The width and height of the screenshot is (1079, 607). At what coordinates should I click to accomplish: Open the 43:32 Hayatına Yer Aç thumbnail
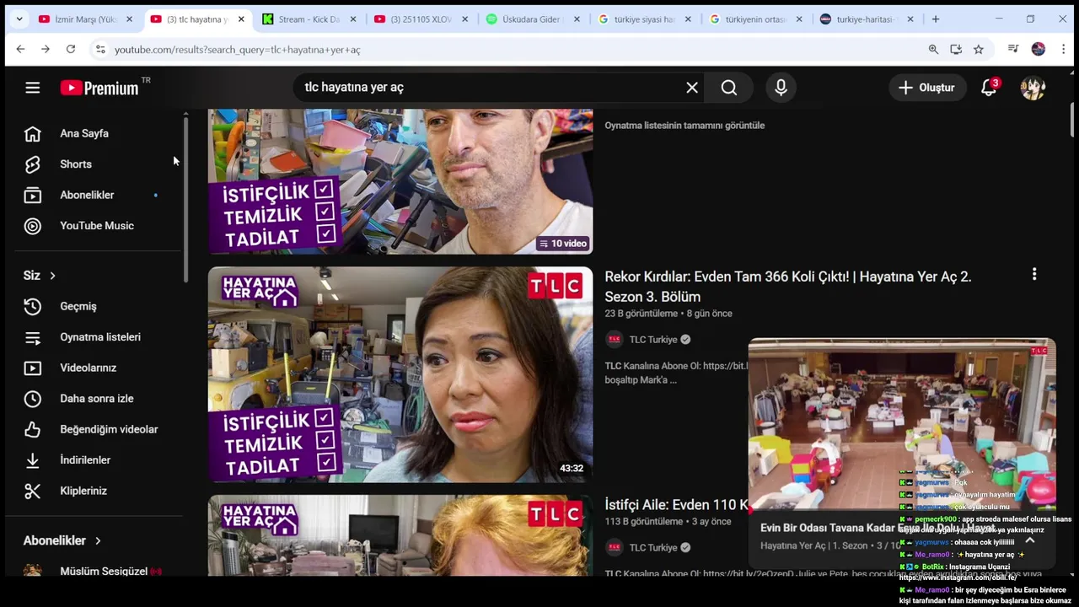[x=400, y=374]
